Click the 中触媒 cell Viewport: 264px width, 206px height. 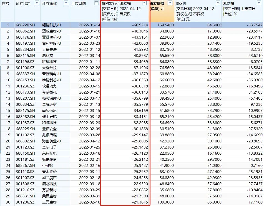(48, 165)
